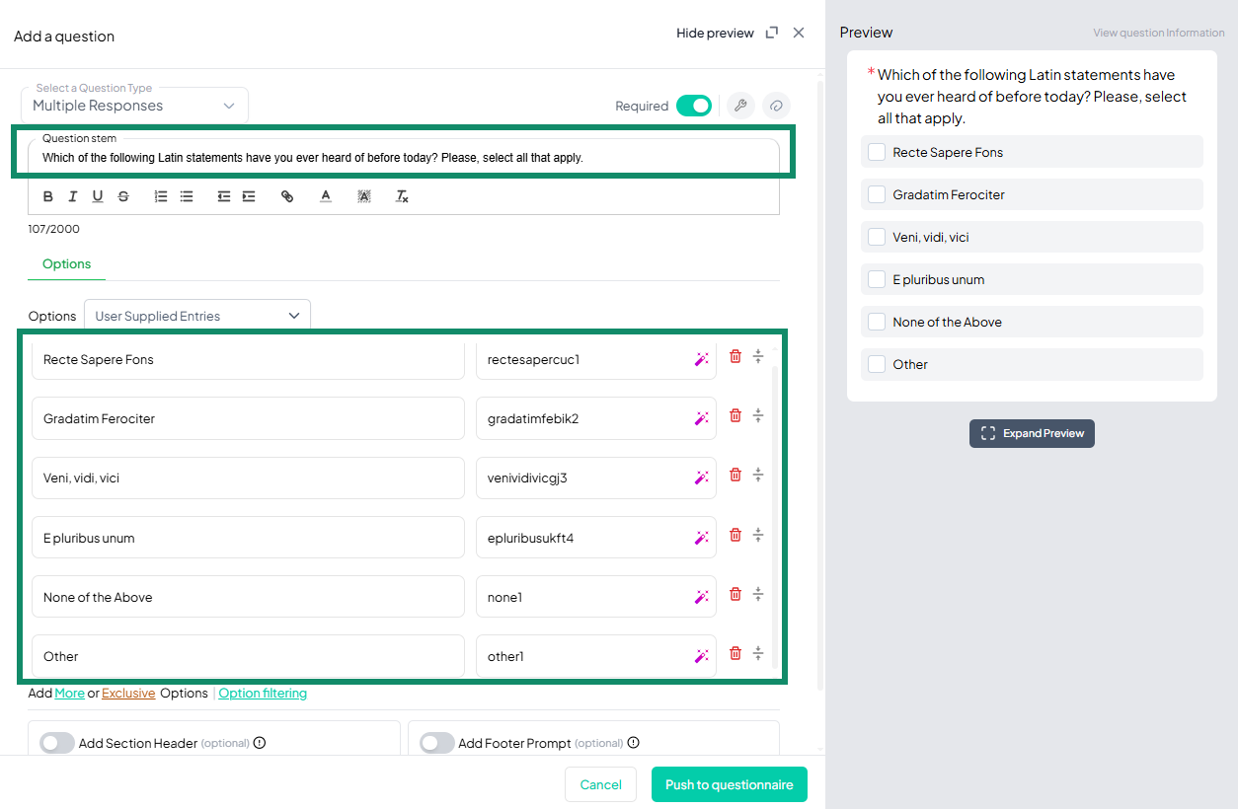Screen dimensions: 1238x809
Task: Turn off the Required toggle
Action: pos(694,106)
